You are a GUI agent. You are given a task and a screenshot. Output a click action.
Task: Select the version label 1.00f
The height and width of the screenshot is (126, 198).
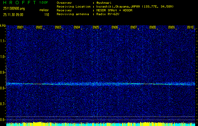point(43,3)
